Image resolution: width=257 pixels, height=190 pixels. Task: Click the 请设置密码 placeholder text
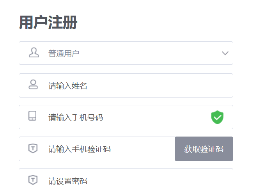[x=68, y=181]
